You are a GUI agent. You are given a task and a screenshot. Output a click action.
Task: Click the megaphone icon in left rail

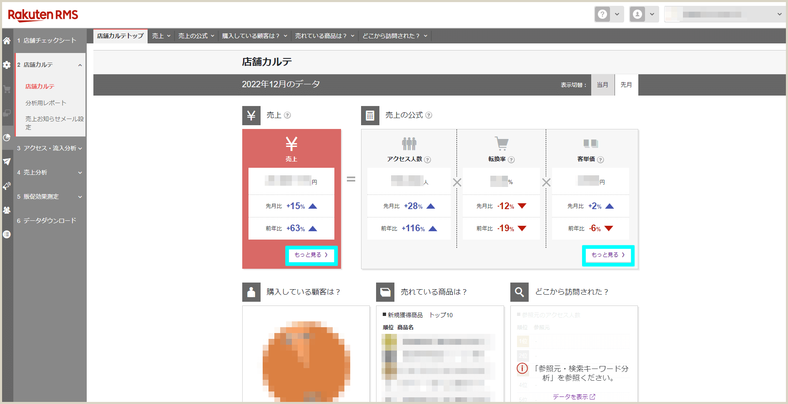click(x=7, y=186)
